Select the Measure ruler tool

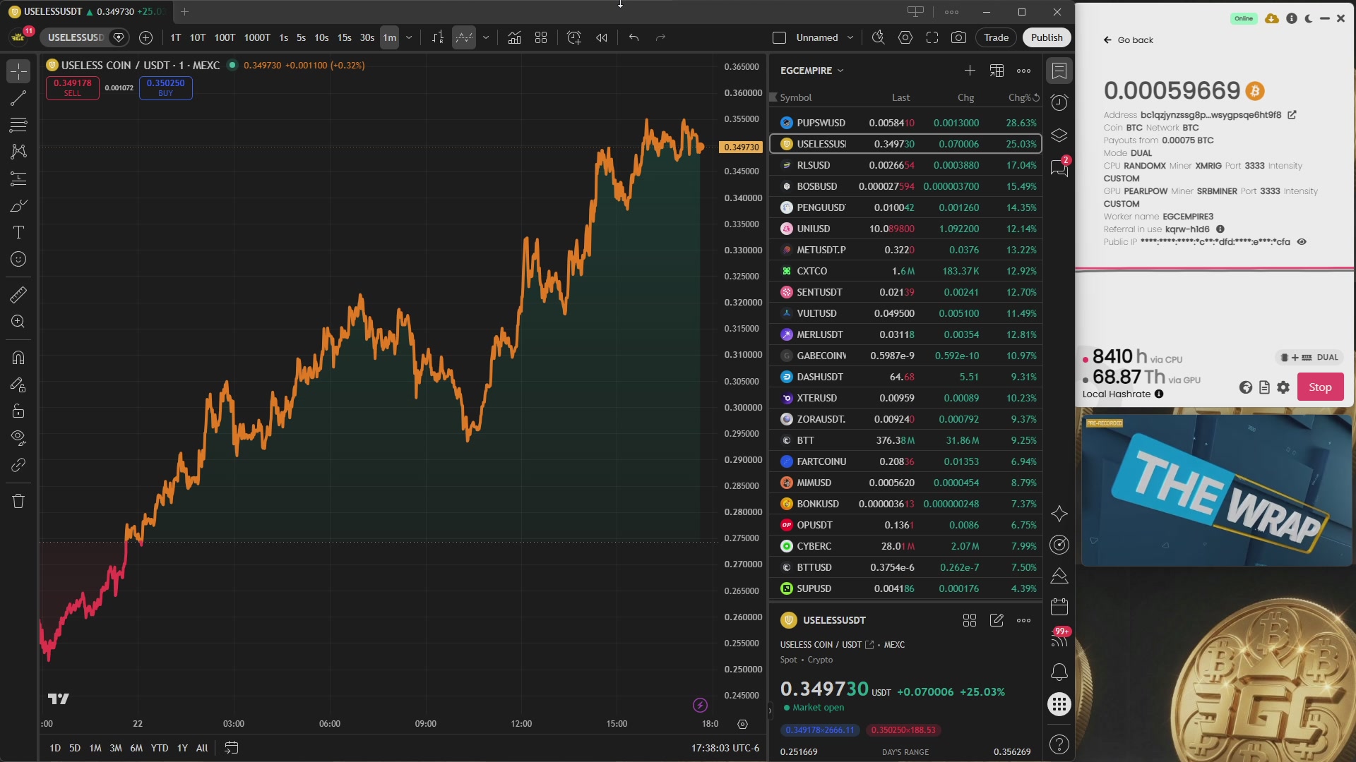(18, 294)
